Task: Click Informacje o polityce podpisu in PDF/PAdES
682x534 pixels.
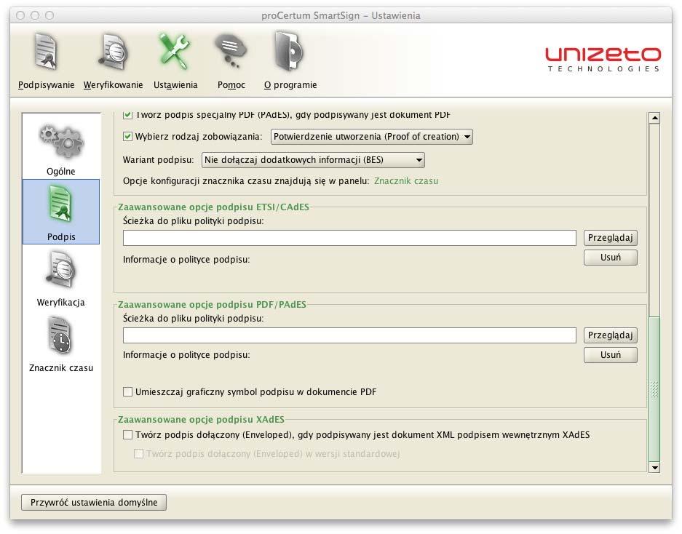Action: coord(186,355)
